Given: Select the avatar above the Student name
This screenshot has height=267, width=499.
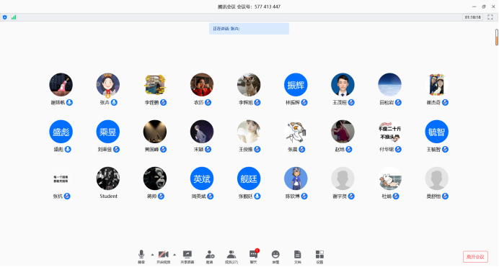Looking at the screenshot, I should [x=108, y=178].
